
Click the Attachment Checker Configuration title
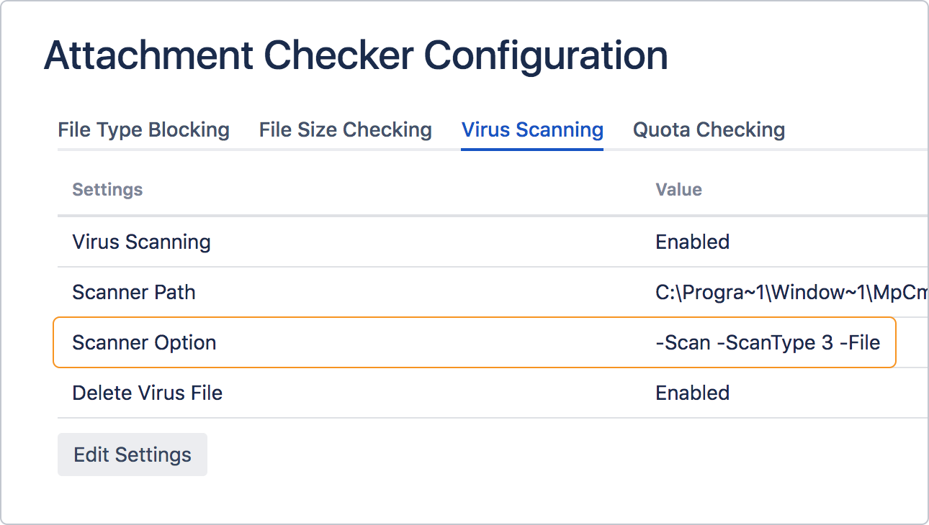click(356, 55)
